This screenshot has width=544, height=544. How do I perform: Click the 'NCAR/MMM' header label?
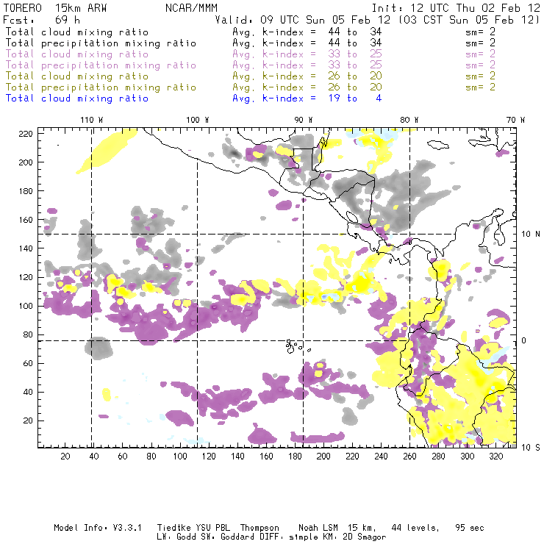191,8
